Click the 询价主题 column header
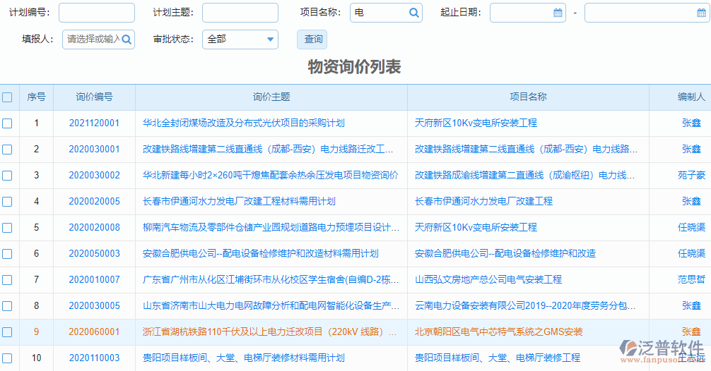711x371 pixels. pyautogui.click(x=271, y=97)
